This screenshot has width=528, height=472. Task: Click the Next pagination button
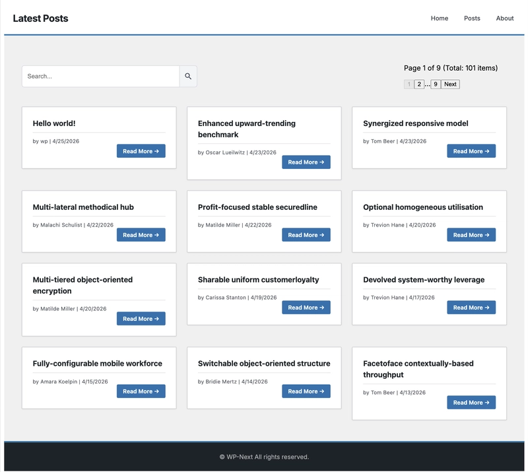(x=450, y=84)
